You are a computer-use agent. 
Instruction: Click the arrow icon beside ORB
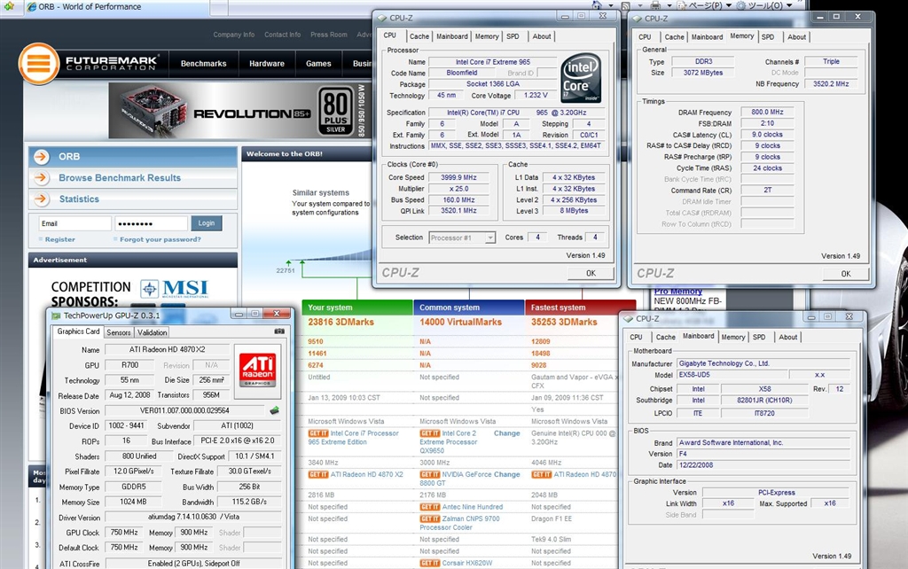41,156
